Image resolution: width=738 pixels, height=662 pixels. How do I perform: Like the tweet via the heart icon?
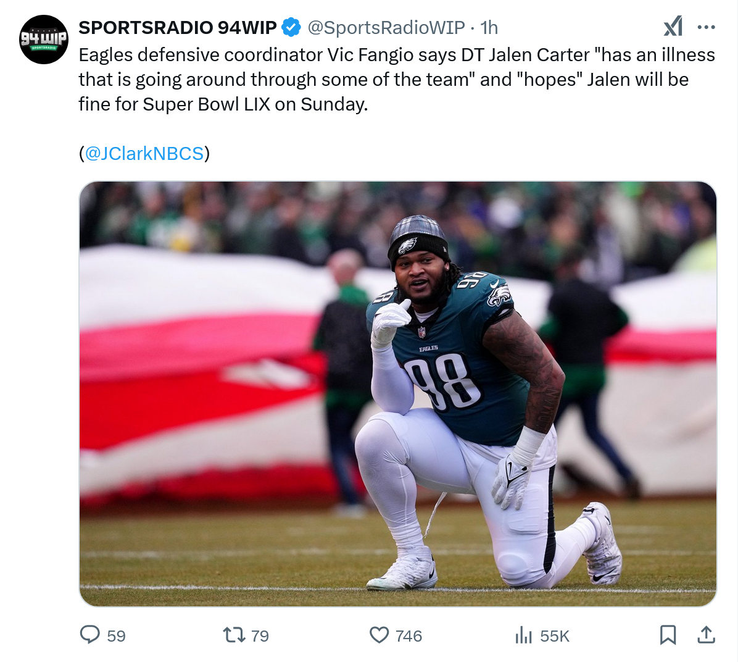tap(379, 635)
